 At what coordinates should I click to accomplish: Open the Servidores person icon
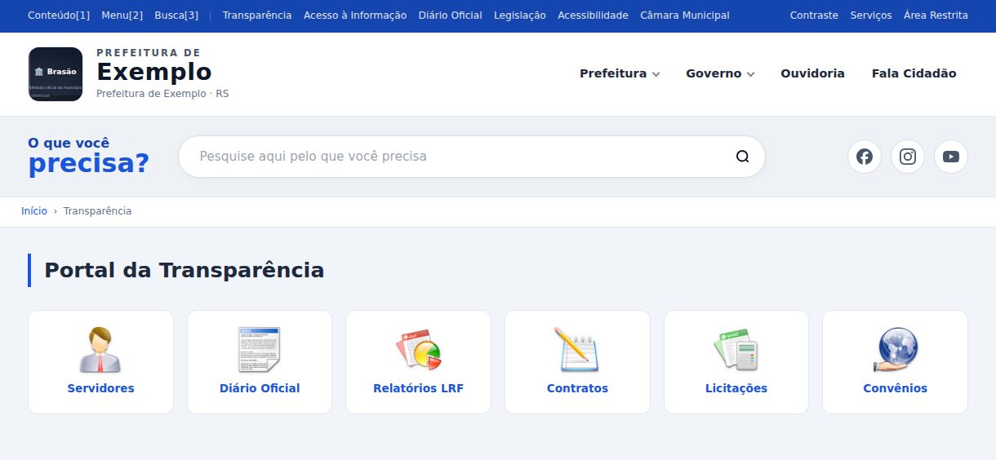pyautogui.click(x=100, y=350)
